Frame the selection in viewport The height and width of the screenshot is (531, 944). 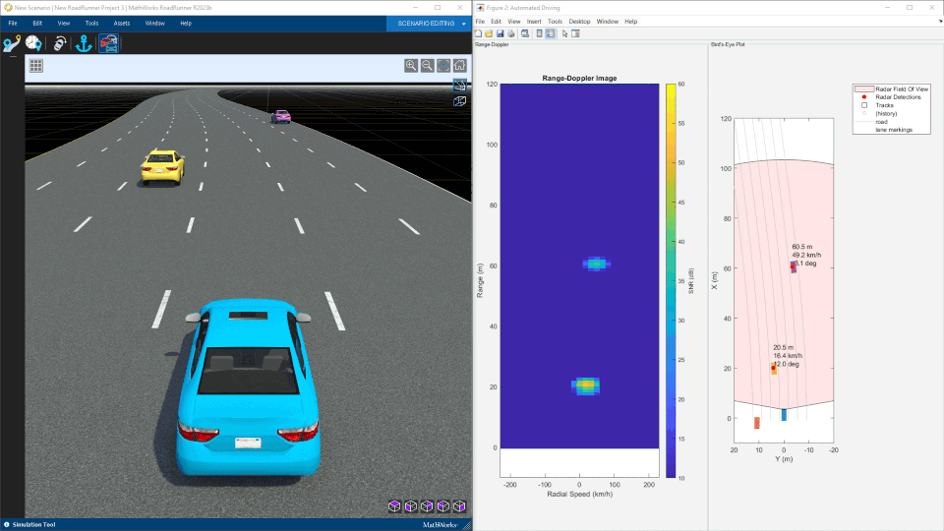click(443, 66)
